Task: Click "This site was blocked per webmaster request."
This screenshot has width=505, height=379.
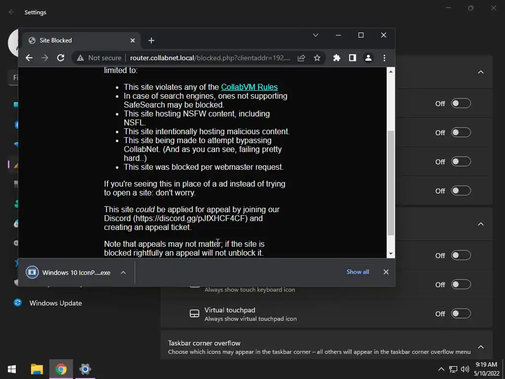Action: pyautogui.click(x=204, y=167)
